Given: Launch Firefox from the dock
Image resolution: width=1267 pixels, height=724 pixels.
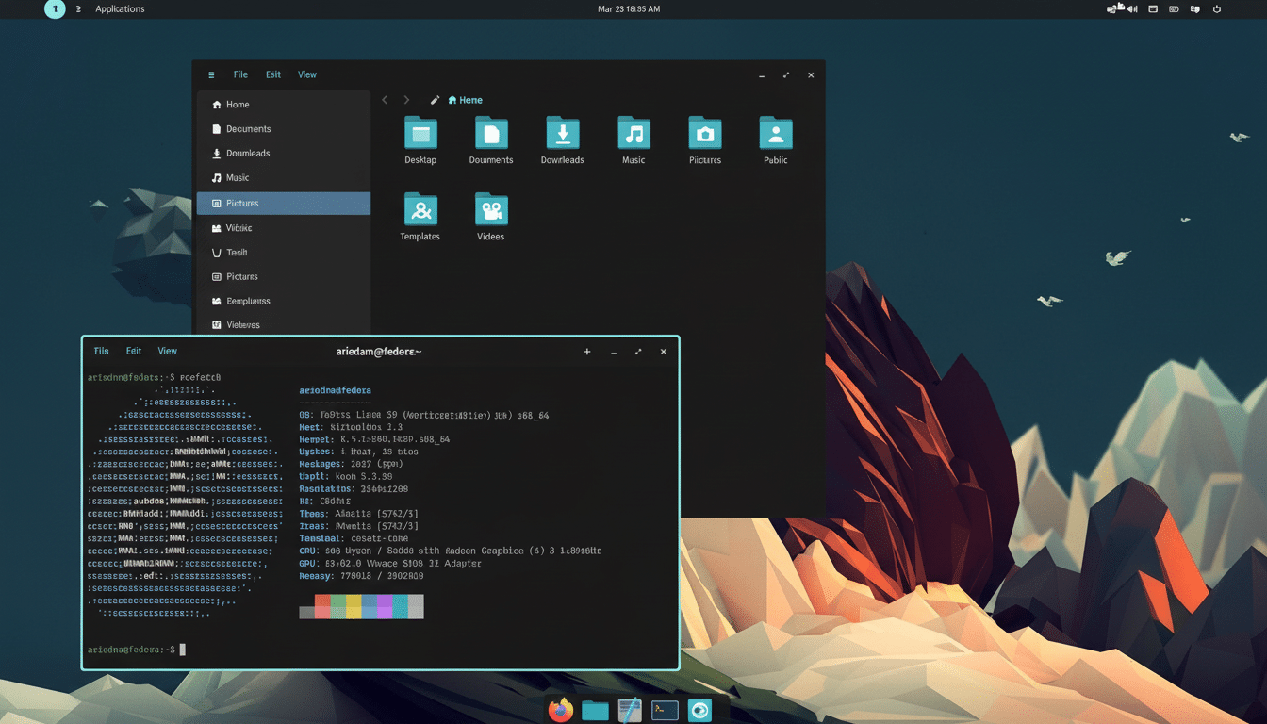Looking at the screenshot, I should pos(560,709).
